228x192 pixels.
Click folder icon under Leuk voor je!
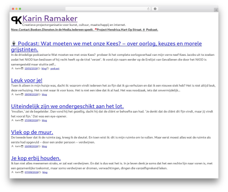click(39, 94)
